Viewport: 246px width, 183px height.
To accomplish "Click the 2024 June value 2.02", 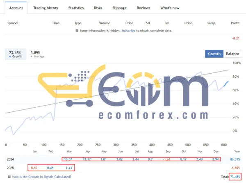I will tap(119, 159).
